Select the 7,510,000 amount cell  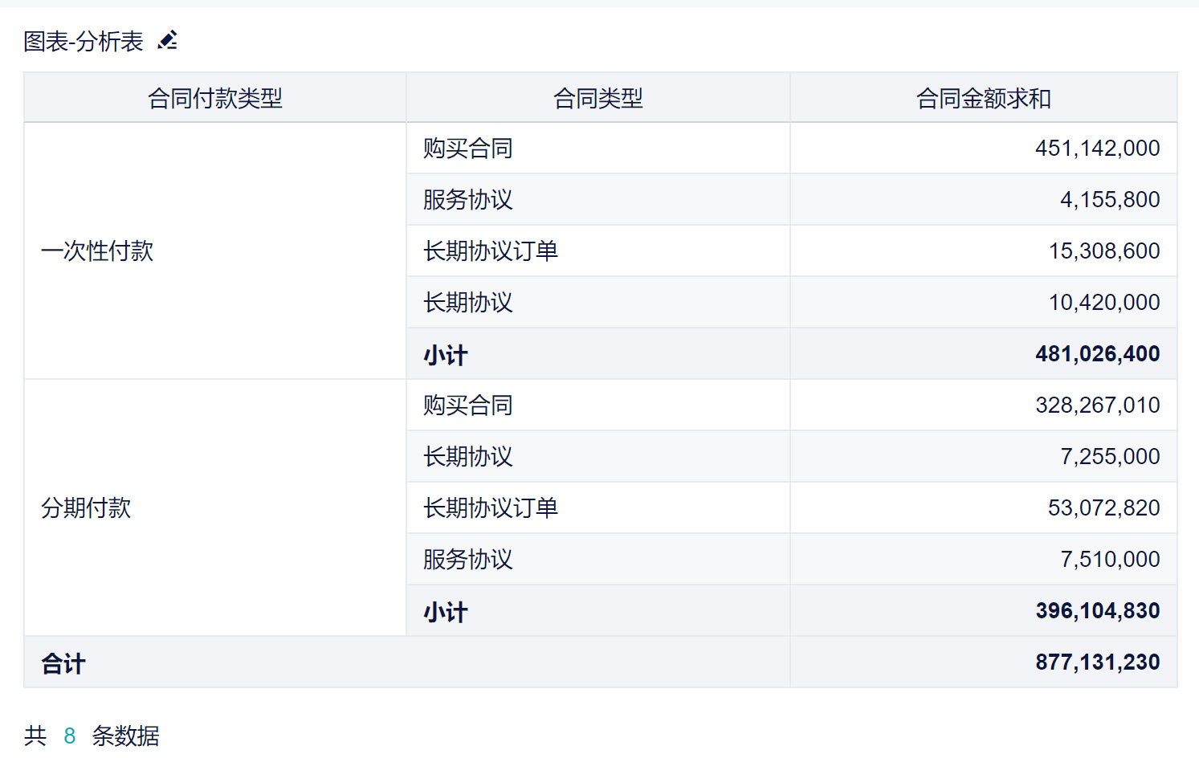click(1110, 560)
